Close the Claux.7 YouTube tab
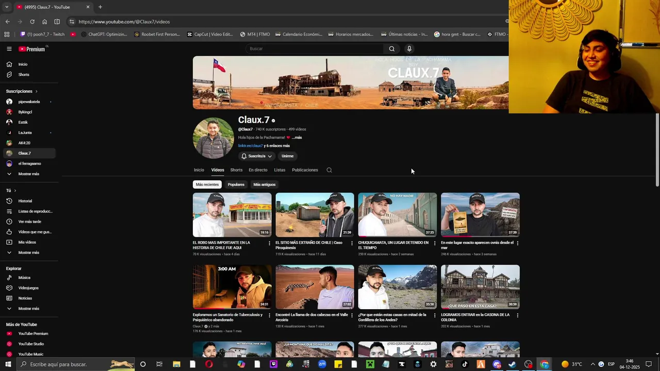 (88, 7)
